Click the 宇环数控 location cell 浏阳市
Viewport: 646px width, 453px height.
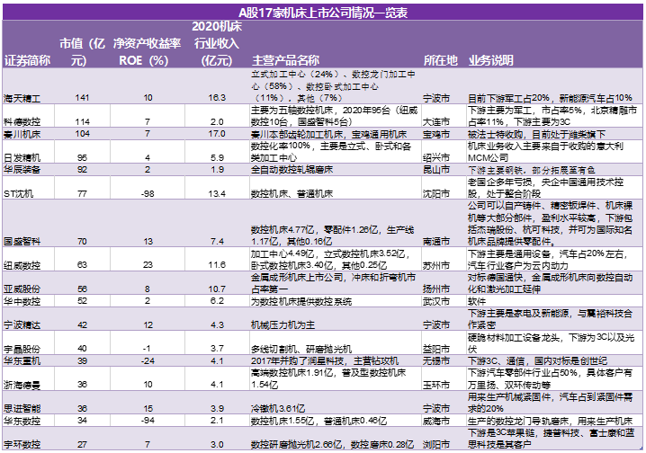(435, 445)
